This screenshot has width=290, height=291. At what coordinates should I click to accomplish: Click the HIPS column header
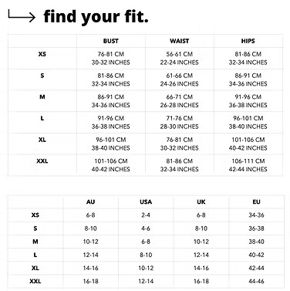[x=248, y=41]
